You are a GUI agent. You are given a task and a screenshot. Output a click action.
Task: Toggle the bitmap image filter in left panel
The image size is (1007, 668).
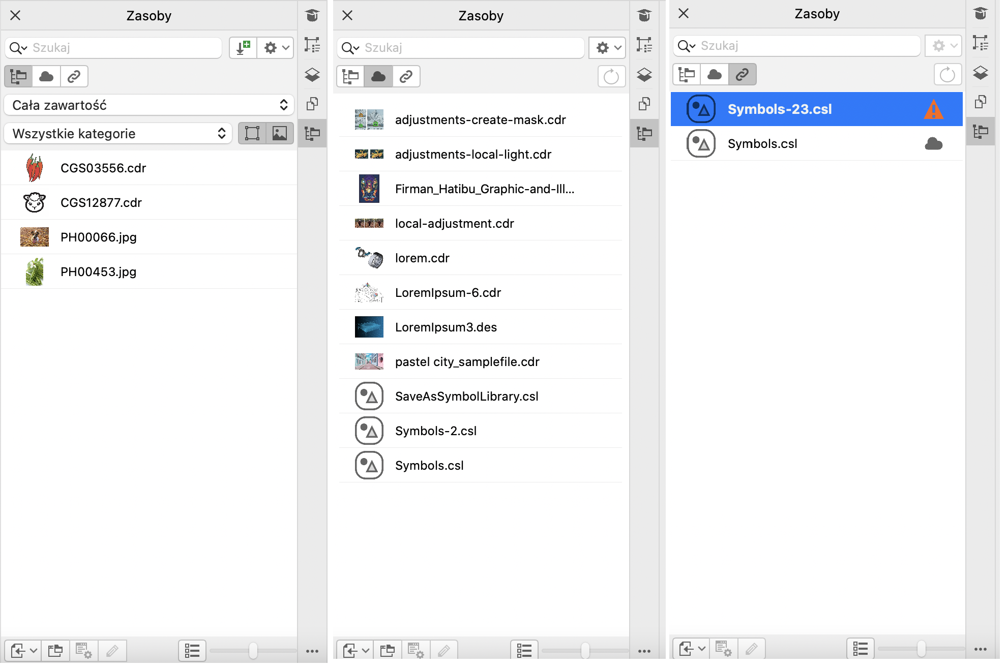280,134
